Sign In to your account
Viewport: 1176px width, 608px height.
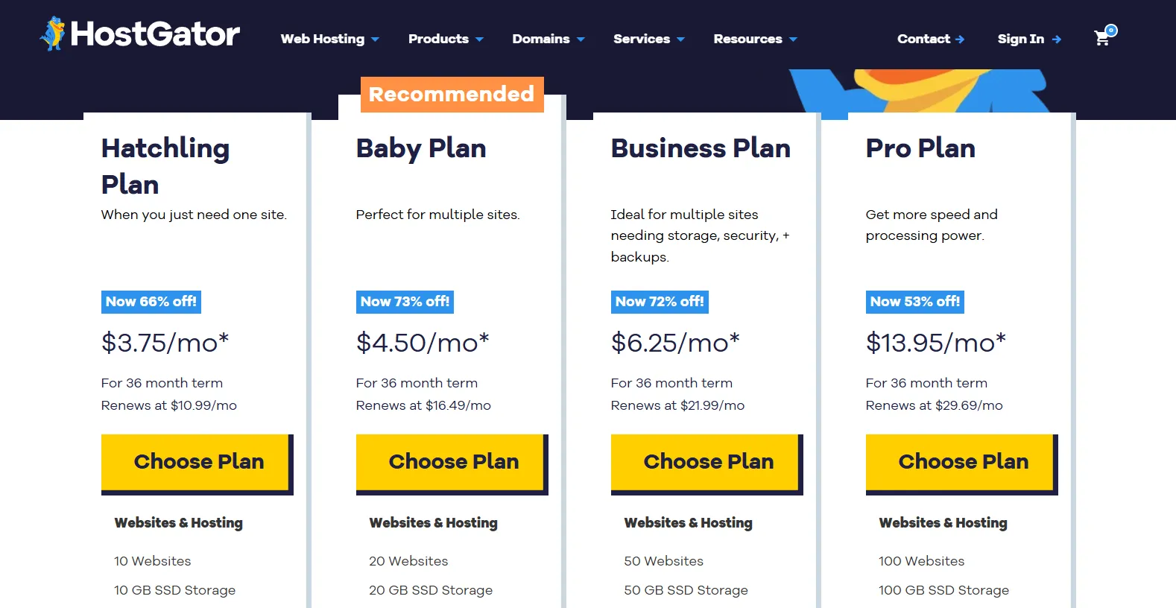coord(1021,39)
